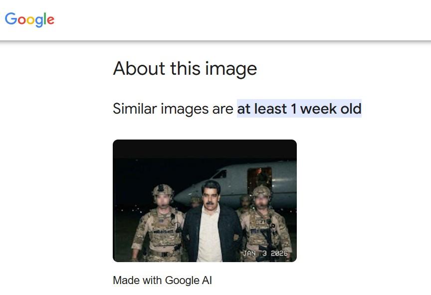Click the Google logo in the header
This screenshot has width=431, height=295.
point(29,19)
